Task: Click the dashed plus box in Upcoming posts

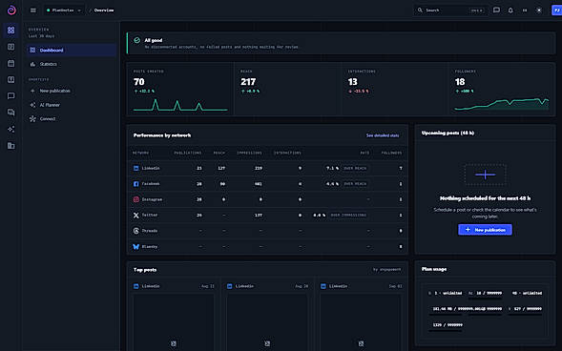Action: click(486, 175)
